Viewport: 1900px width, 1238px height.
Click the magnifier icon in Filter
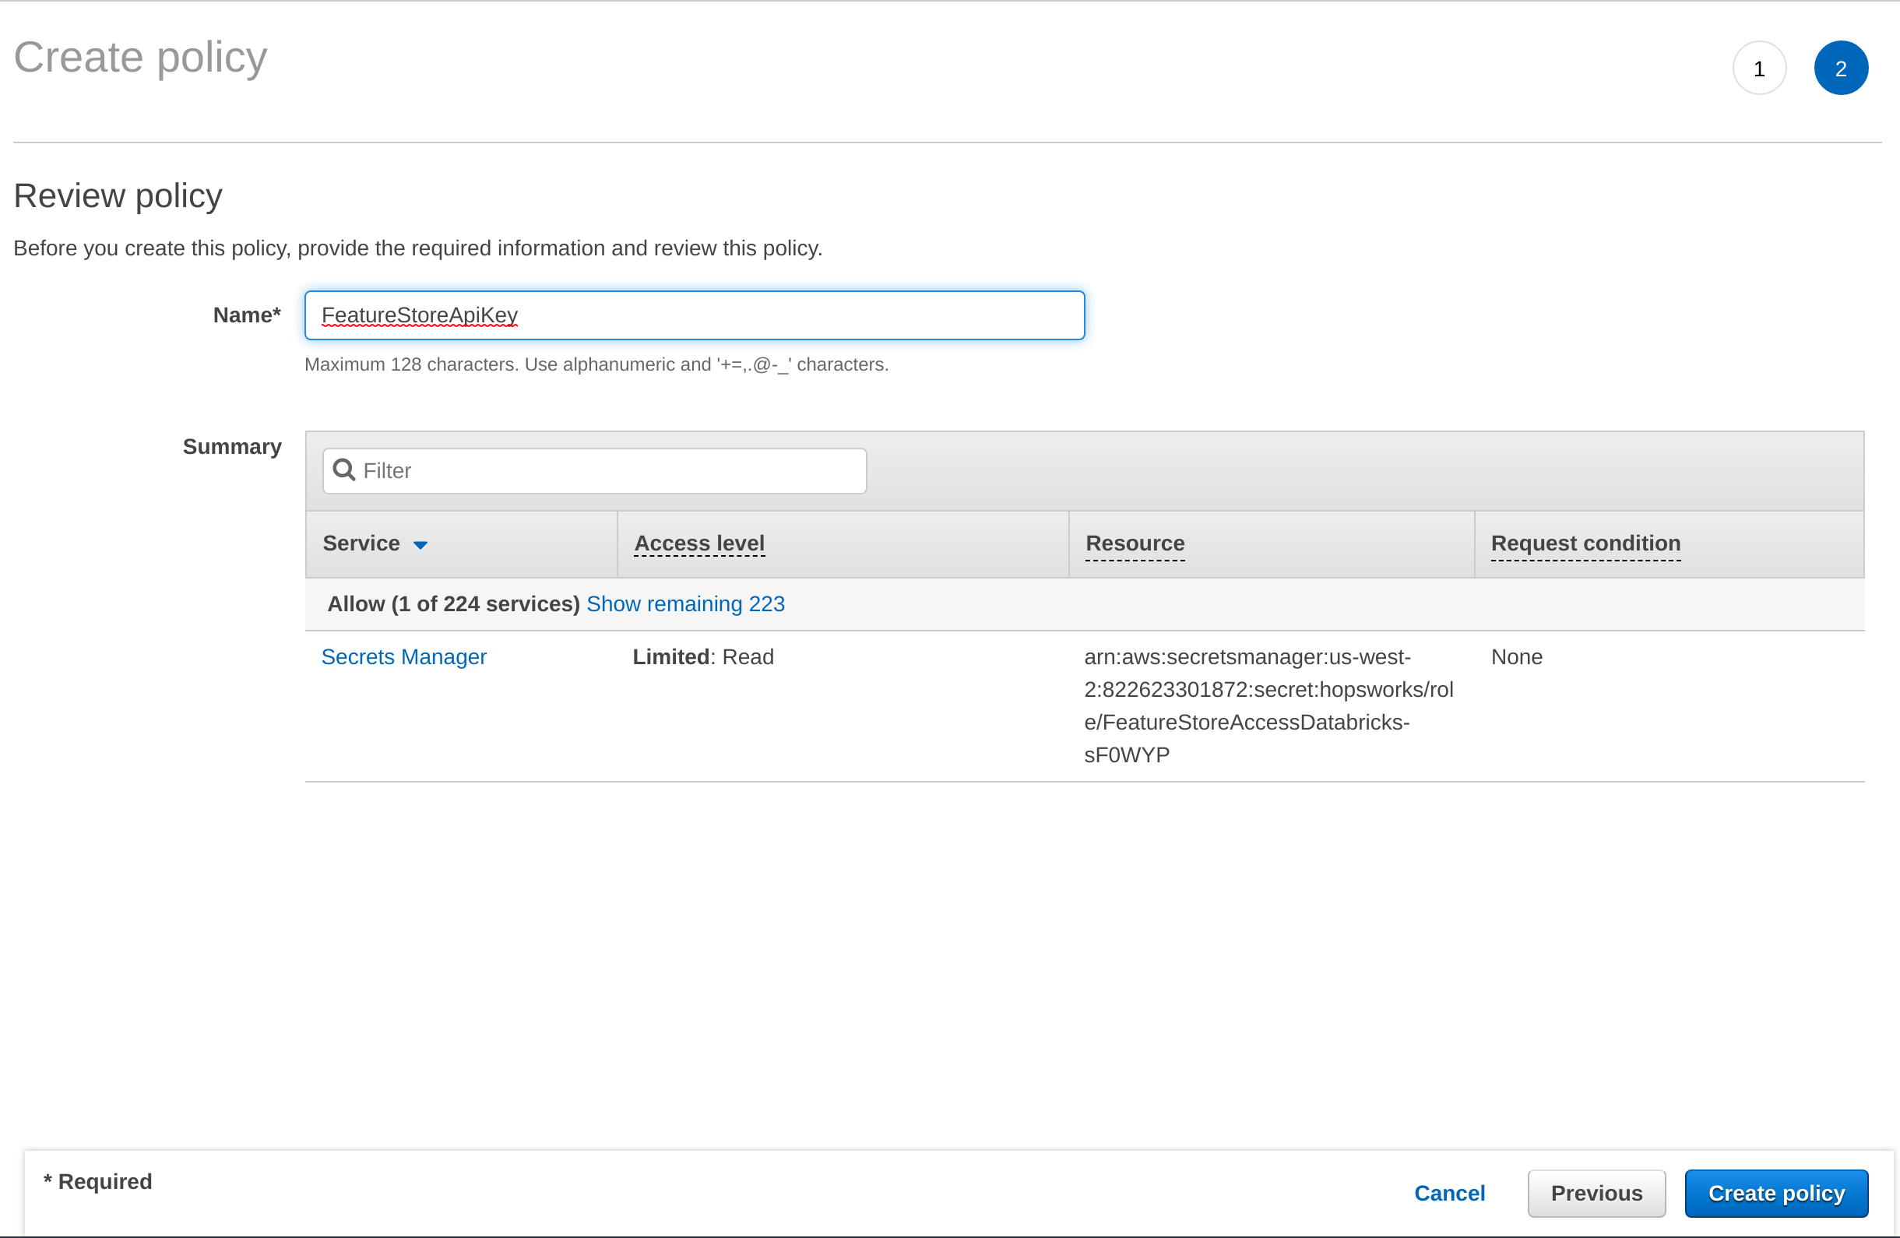[344, 470]
